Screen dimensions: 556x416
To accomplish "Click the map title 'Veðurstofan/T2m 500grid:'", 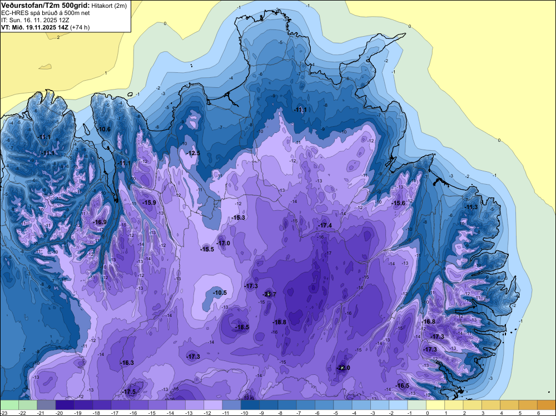I will pyautogui.click(x=46, y=6).
